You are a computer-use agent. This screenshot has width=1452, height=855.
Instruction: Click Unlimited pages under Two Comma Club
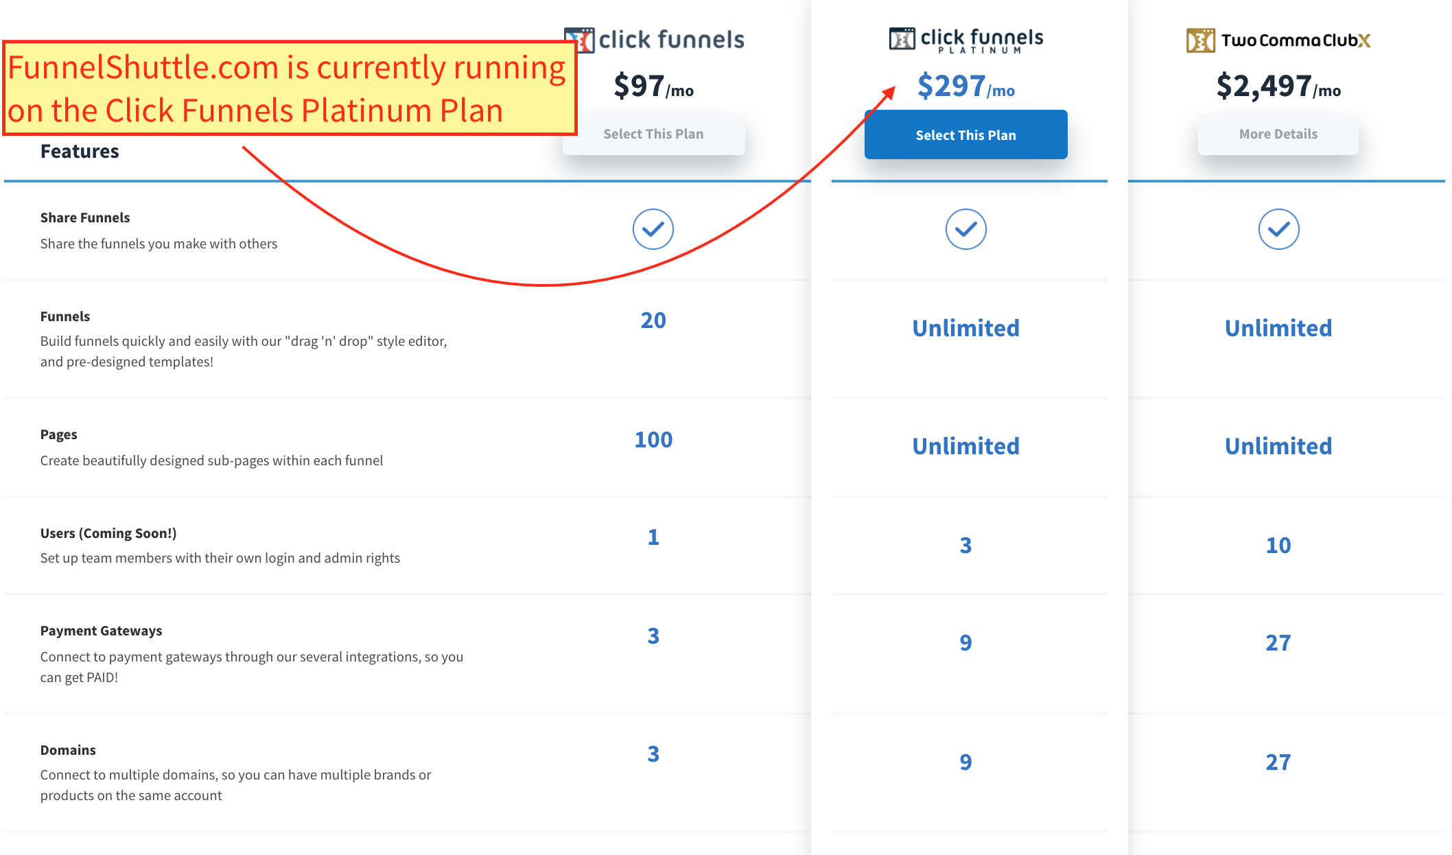pyautogui.click(x=1278, y=446)
